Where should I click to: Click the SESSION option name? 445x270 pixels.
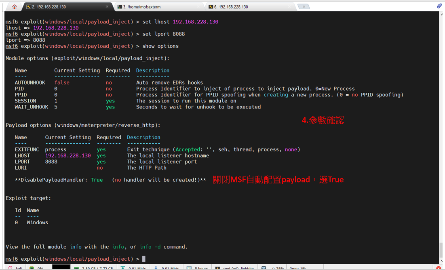25,101
